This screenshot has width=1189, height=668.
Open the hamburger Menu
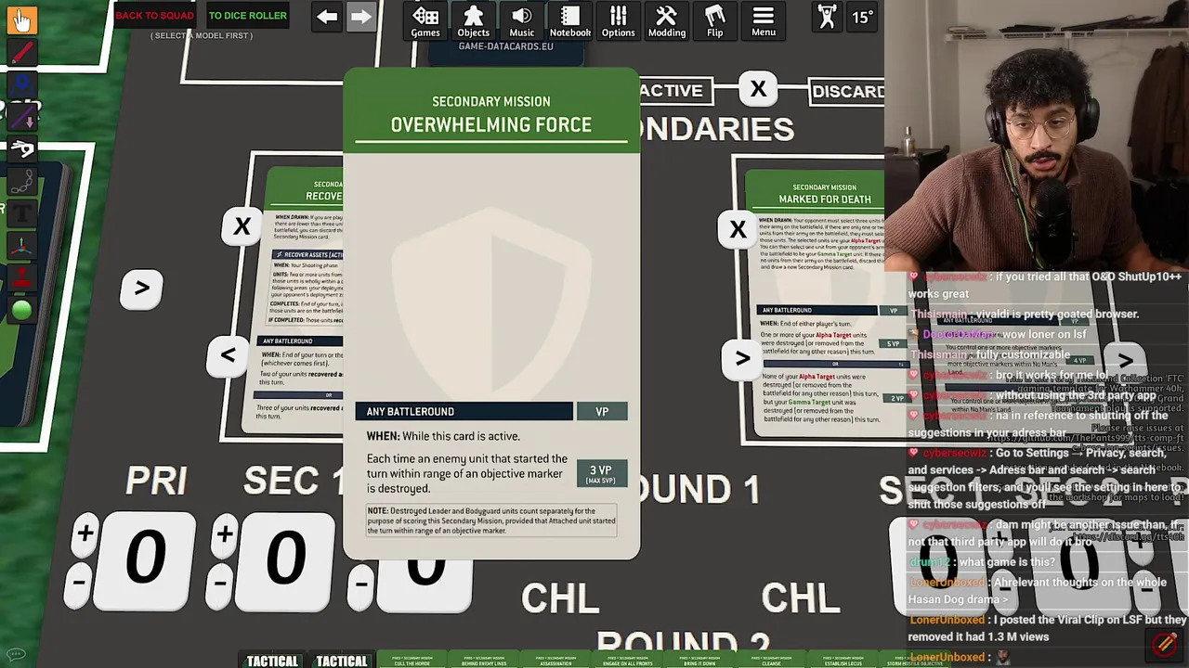point(763,21)
